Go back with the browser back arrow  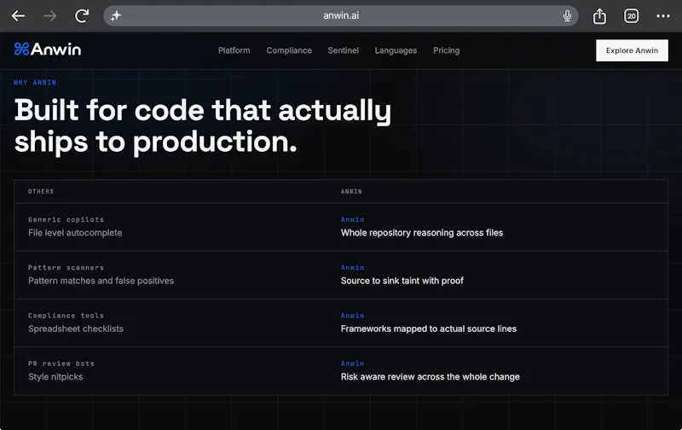point(18,16)
